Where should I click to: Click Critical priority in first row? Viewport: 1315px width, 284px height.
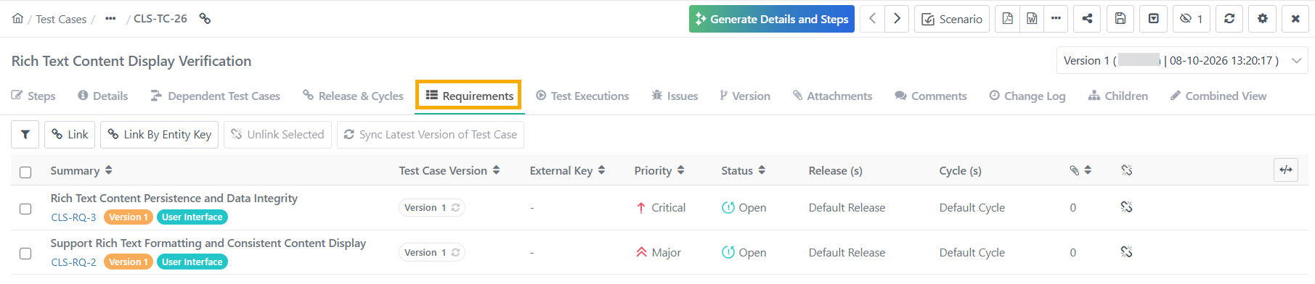pos(661,208)
